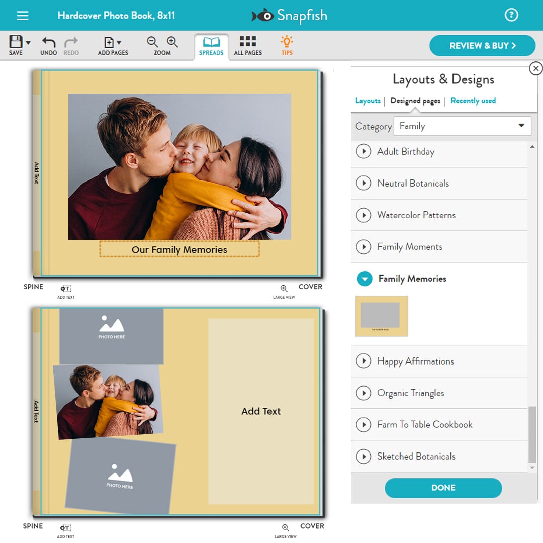This screenshot has width=543, height=543.
Task: Open the Designed pages tab
Action: 415,101
